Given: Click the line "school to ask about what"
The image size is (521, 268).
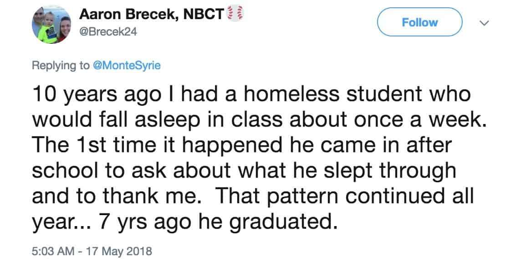Looking at the screenshot, I should [x=244, y=170].
